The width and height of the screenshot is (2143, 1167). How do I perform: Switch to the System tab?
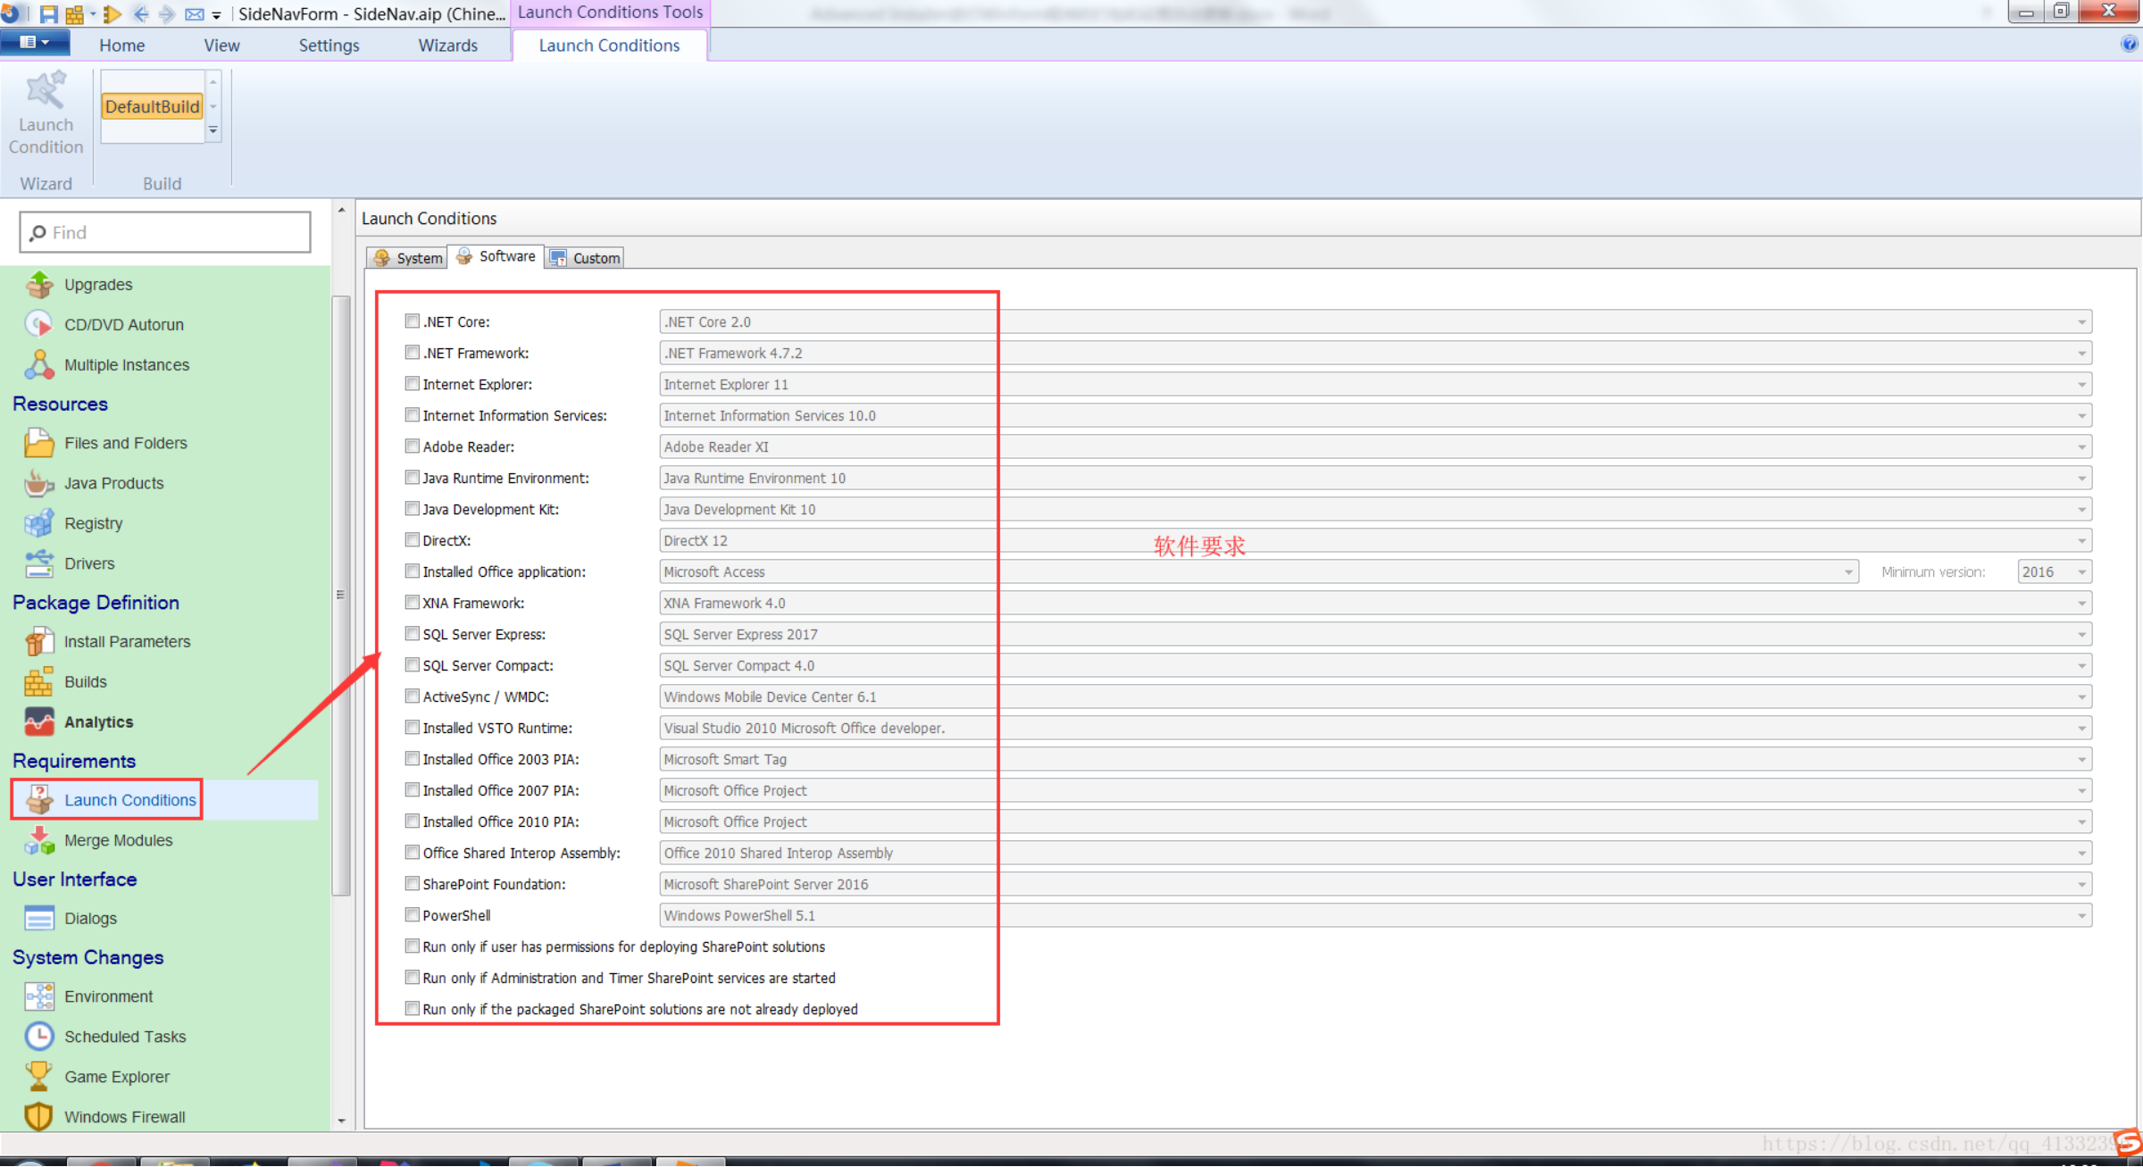408,258
